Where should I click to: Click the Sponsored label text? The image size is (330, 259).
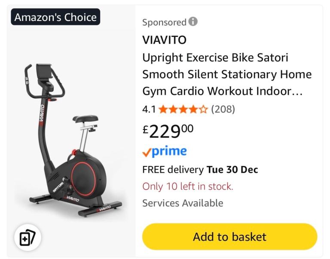(x=165, y=22)
